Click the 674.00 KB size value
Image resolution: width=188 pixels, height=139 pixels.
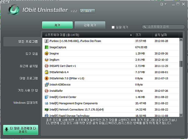coord(141,47)
